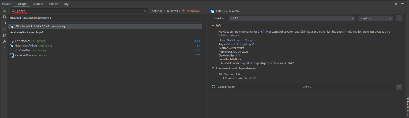The height and width of the screenshot is (118, 409).
Task: Switch to the Folders tab
Action: pos(53,4)
